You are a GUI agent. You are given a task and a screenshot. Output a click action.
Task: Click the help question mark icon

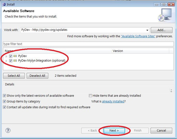pyautogui.click(x=8, y=130)
